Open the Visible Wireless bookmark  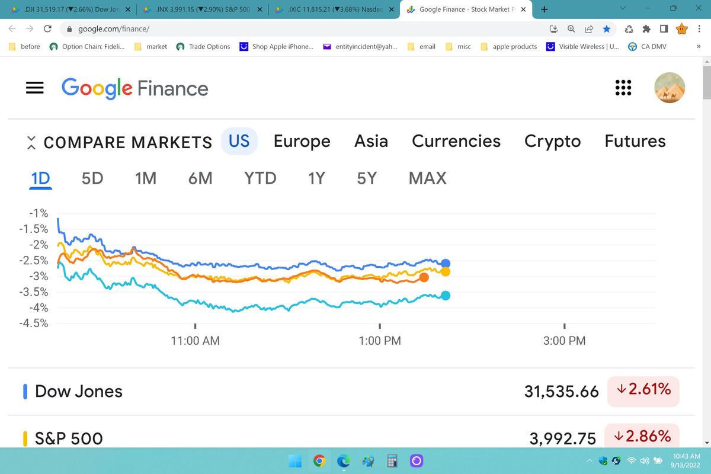pos(582,46)
